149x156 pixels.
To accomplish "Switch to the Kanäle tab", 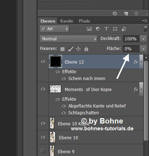I will pos(67,21).
